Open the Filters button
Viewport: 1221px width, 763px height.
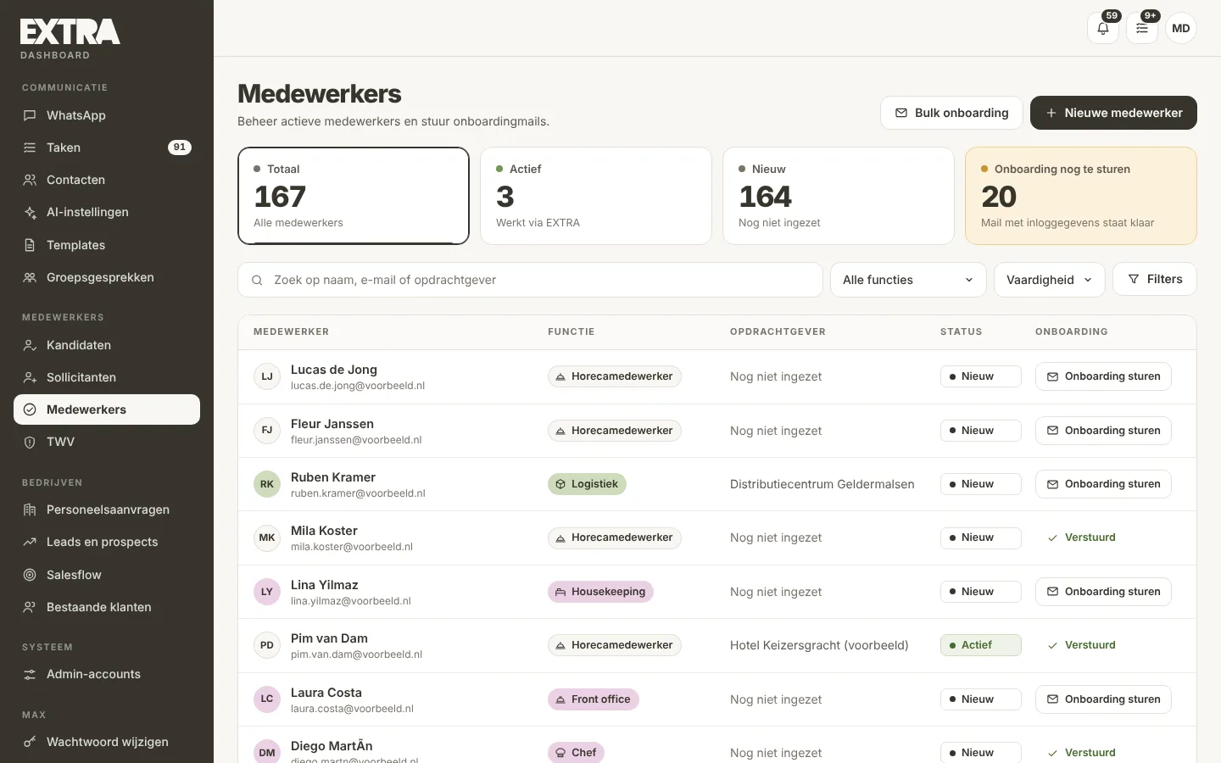[1154, 279]
